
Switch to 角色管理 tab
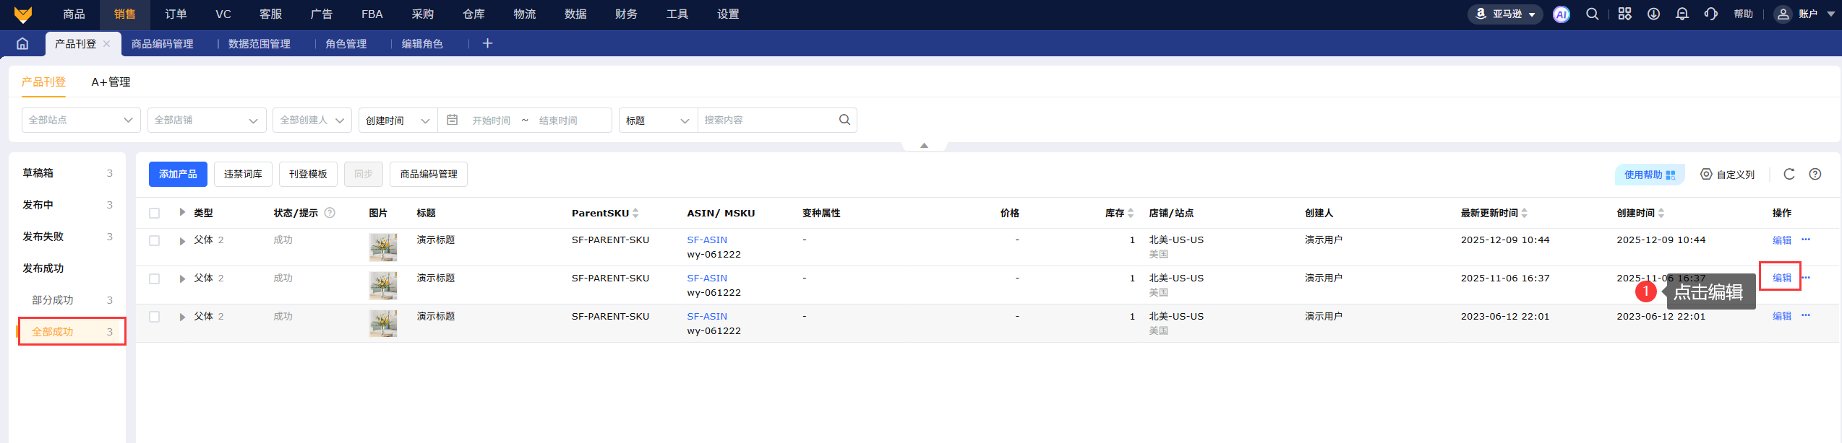point(346,44)
